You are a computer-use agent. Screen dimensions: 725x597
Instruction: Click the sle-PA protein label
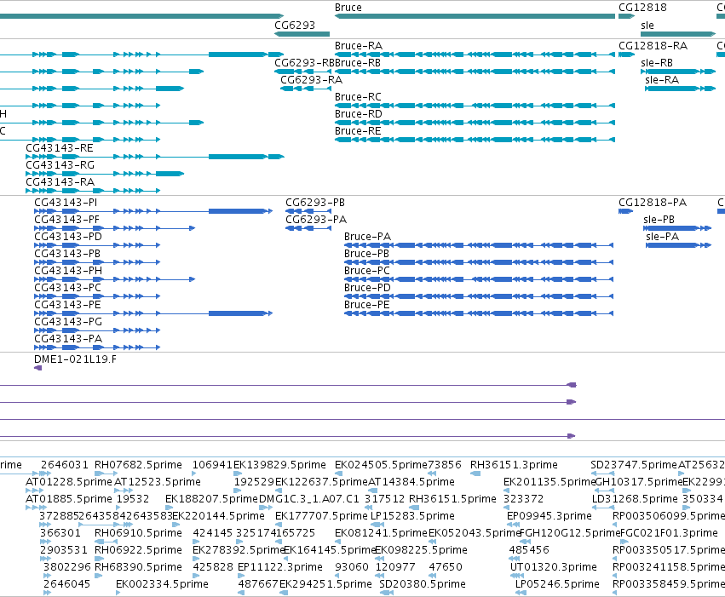[x=662, y=237]
